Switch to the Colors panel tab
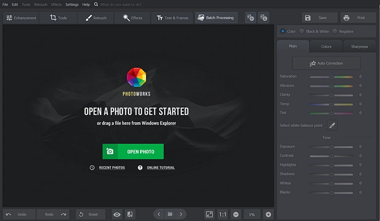 [x=326, y=46]
